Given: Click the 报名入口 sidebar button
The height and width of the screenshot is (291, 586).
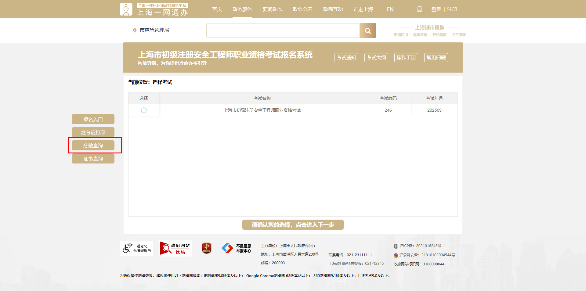Looking at the screenshot, I should [x=93, y=119].
